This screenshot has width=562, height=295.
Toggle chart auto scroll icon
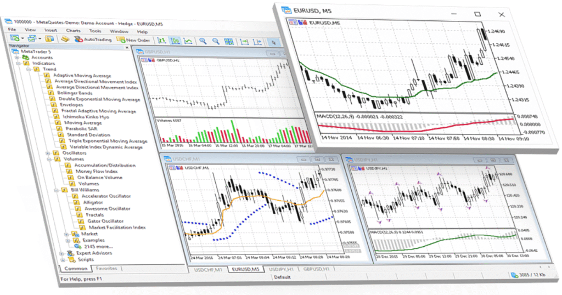244,41
